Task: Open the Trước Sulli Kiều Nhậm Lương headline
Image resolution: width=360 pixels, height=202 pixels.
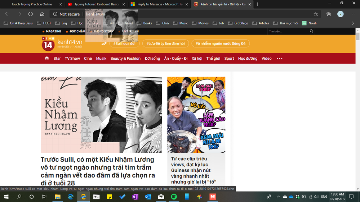Action: (98, 171)
